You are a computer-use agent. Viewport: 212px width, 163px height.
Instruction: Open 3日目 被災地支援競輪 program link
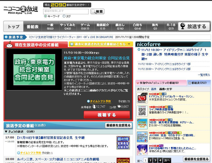point(171,122)
